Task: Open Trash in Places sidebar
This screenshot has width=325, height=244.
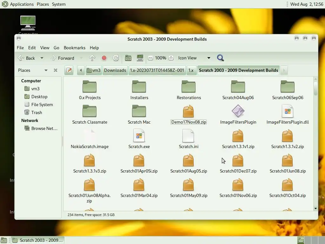Action: tap(33, 112)
